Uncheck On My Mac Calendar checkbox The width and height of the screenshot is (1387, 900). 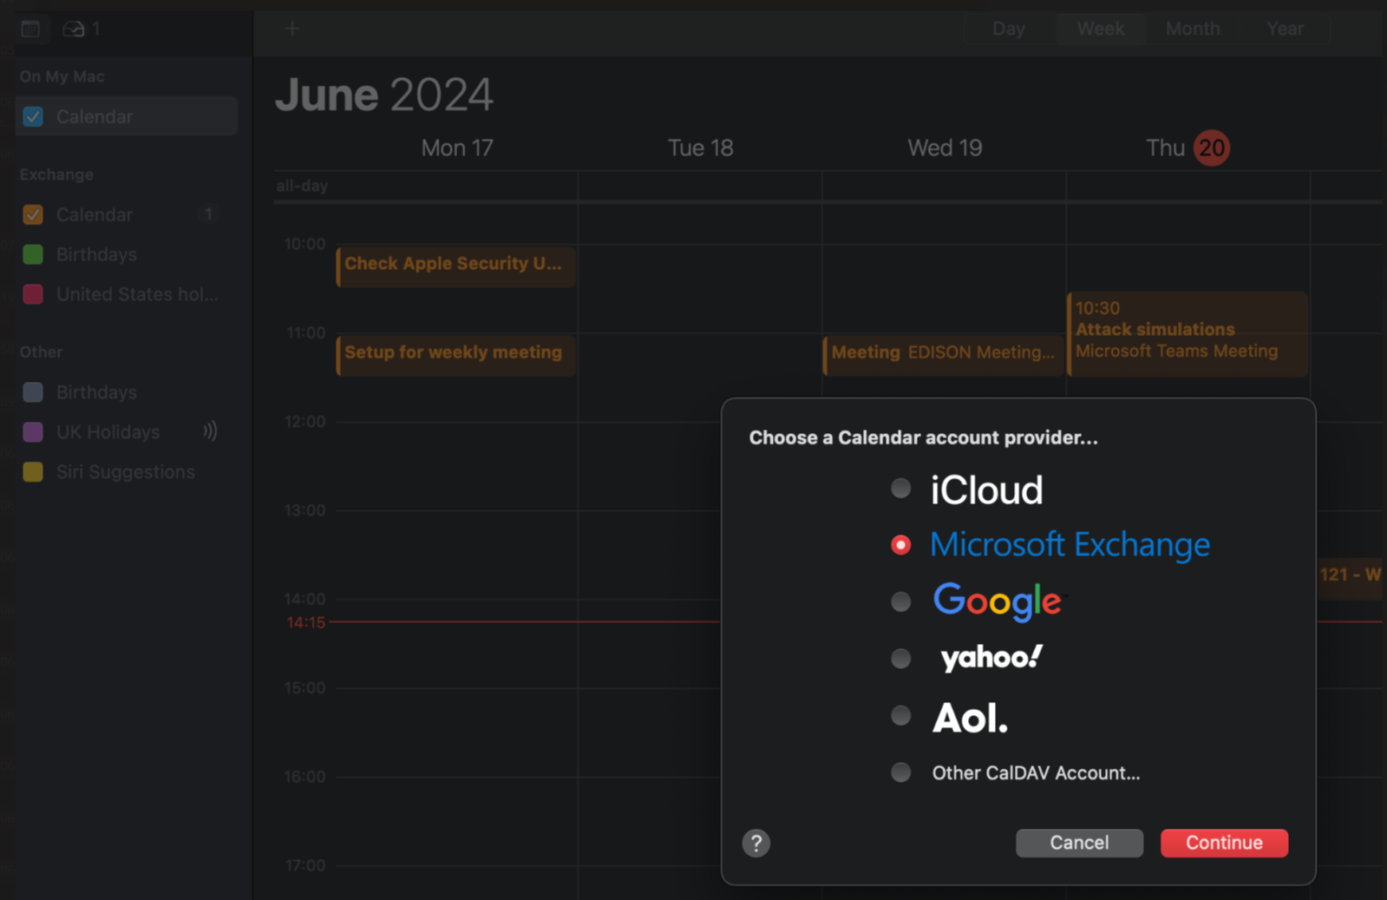(33, 116)
